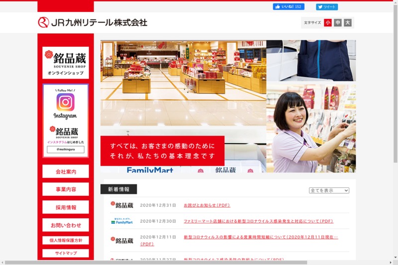The height and width of the screenshot is (265, 398).
Task: Click 銘品蔵 logo beside December 31 news
Action: coord(122,205)
